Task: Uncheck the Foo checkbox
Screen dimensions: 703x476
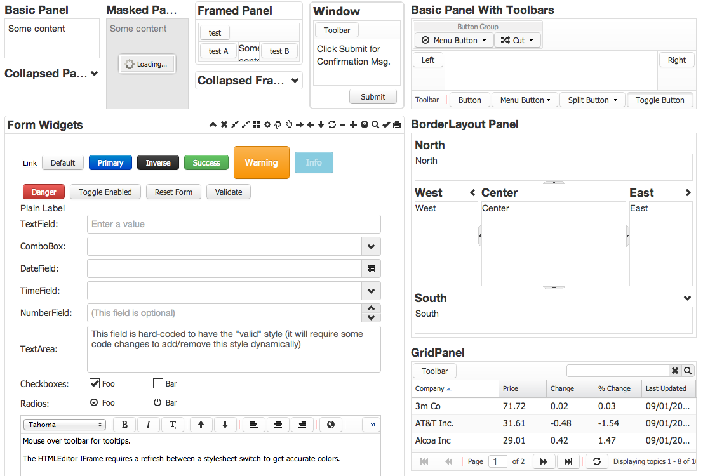Action: click(93, 383)
